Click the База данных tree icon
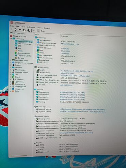This screenshot has width=126, height=168. click(13, 89)
